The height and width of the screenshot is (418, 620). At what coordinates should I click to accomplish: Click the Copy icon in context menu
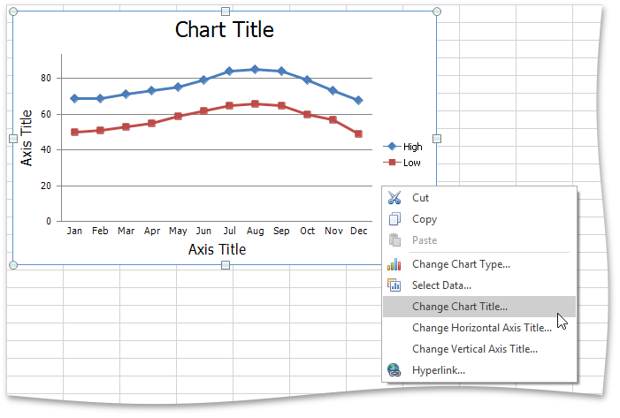coord(394,219)
